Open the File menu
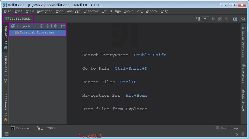The width and height of the screenshot is (249, 139). pos(7,11)
